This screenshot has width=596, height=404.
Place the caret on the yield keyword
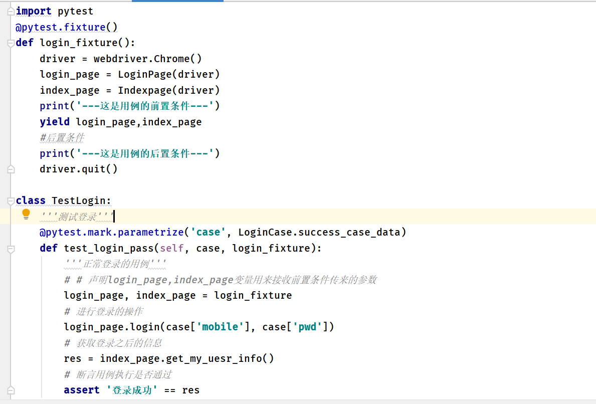54,122
